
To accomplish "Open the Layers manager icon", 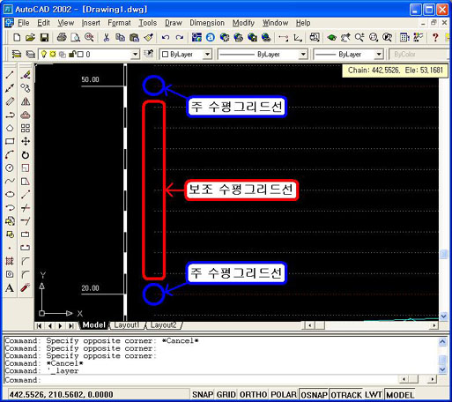I will tap(17, 54).
